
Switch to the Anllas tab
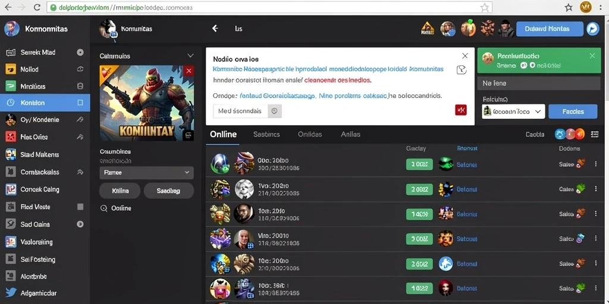pos(350,135)
